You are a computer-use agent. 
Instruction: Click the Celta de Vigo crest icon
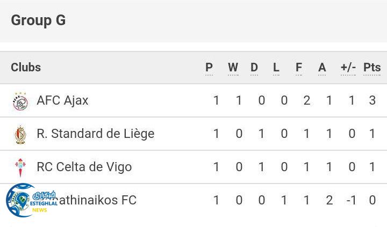pos(20,167)
